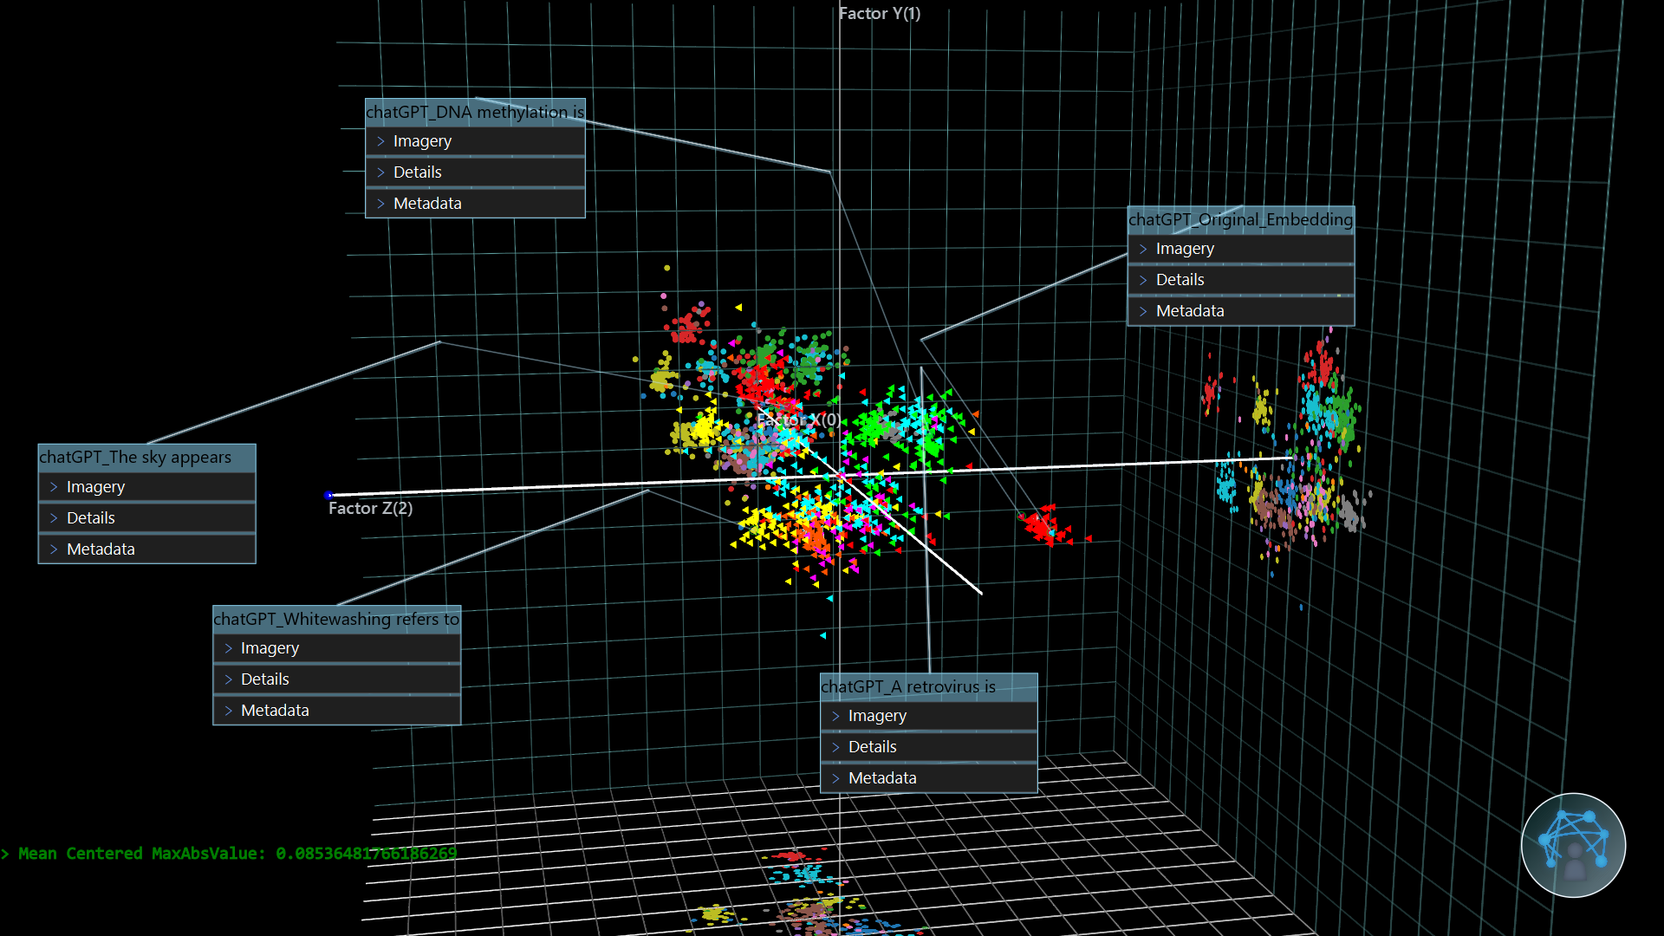Select chatGPT_DNA methylation is panel title

tap(474, 112)
